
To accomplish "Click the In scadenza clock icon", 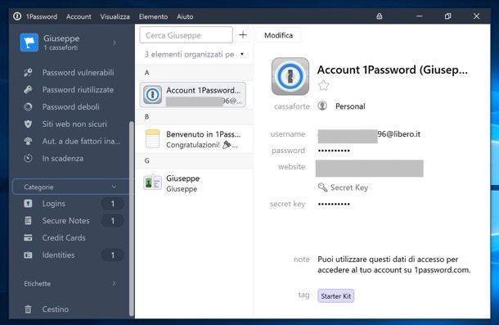I will [28, 158].
